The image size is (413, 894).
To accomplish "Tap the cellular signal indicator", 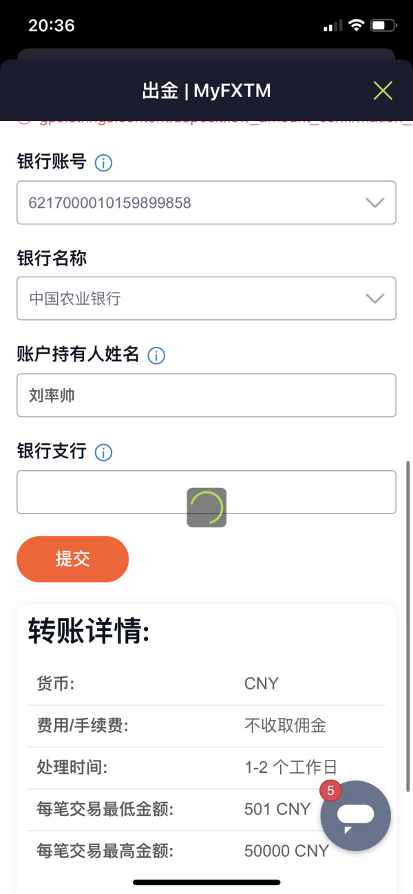I will pyautogui.click(x=332, y=26).
